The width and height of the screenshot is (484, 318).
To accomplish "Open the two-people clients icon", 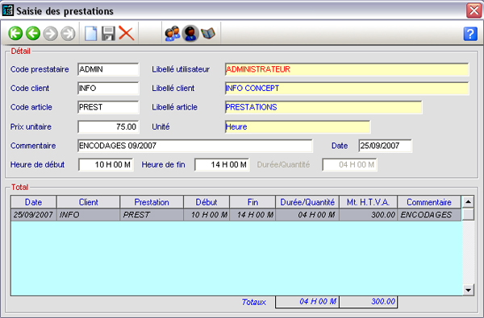I will click(x=172, y=33).
